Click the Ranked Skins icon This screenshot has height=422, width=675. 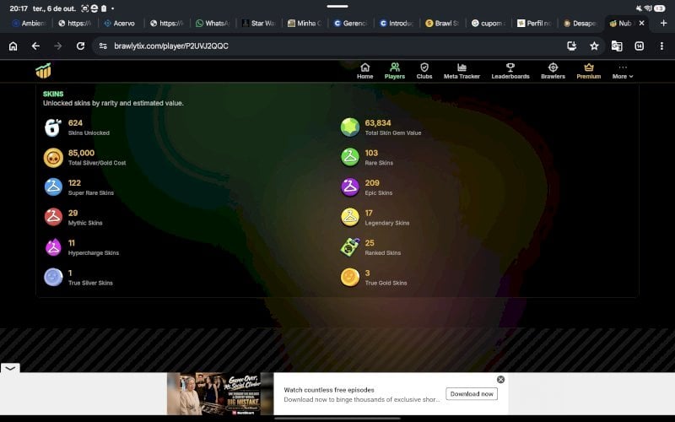click(350, 247)
